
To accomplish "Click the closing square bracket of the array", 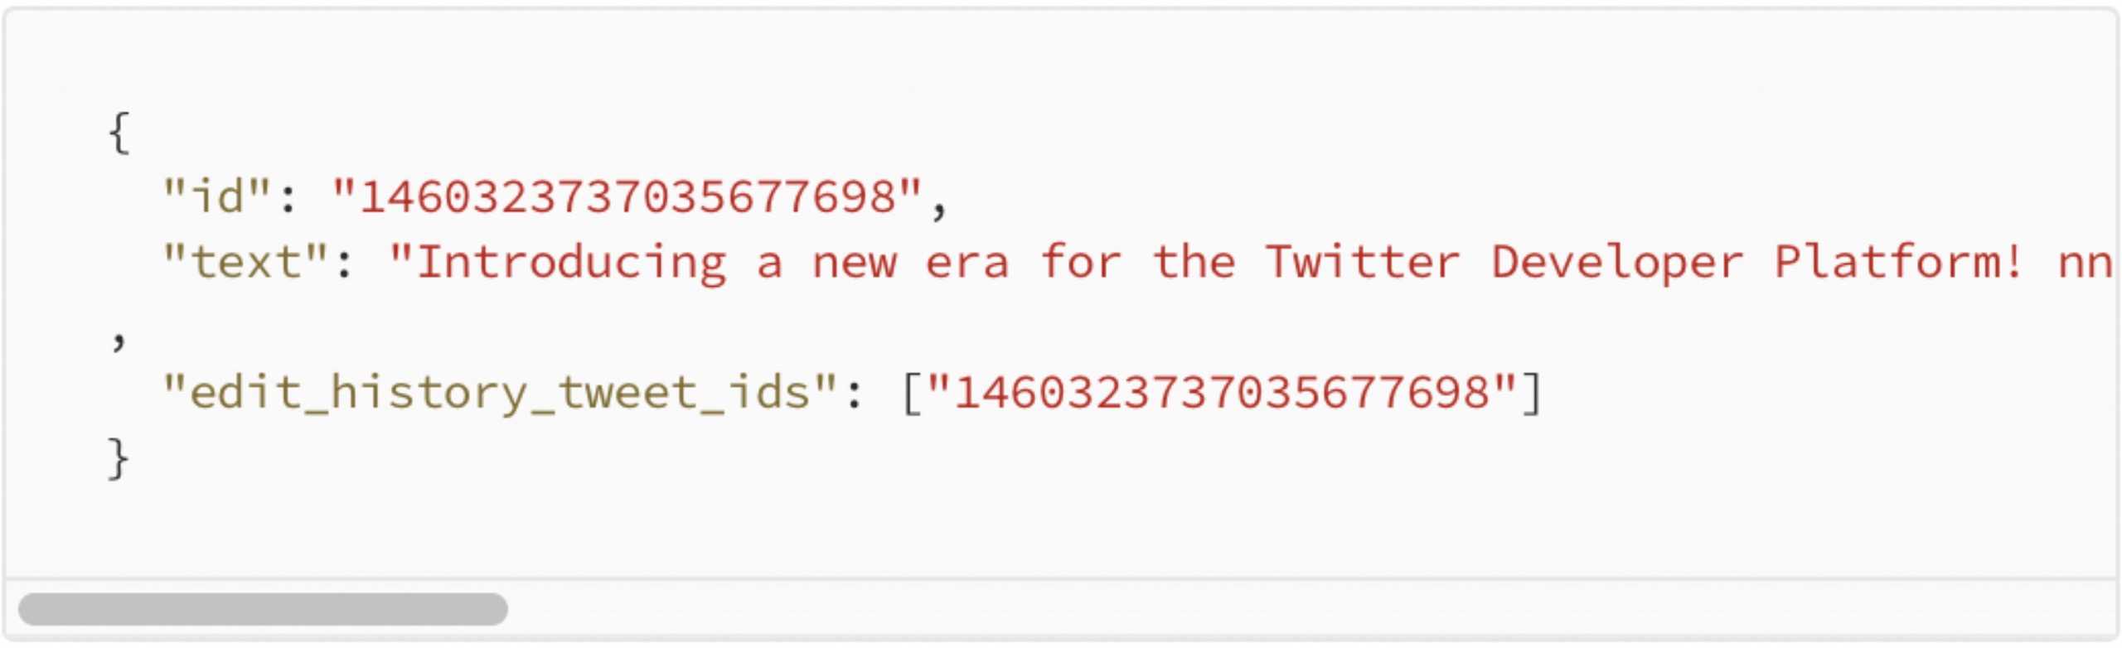I will 1533,393.
